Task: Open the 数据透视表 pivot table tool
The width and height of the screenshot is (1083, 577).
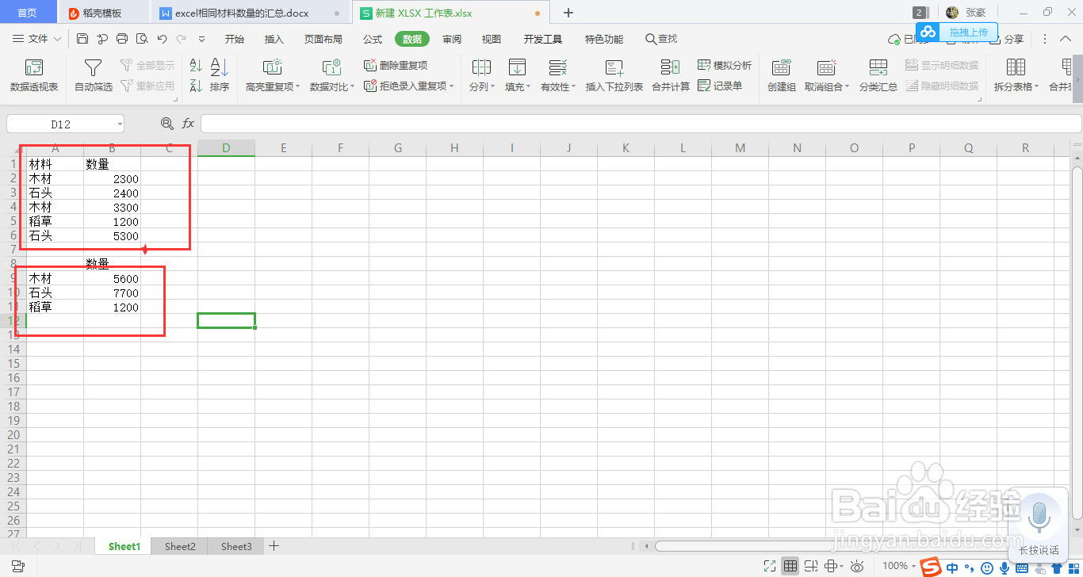Action: (33, 75)
